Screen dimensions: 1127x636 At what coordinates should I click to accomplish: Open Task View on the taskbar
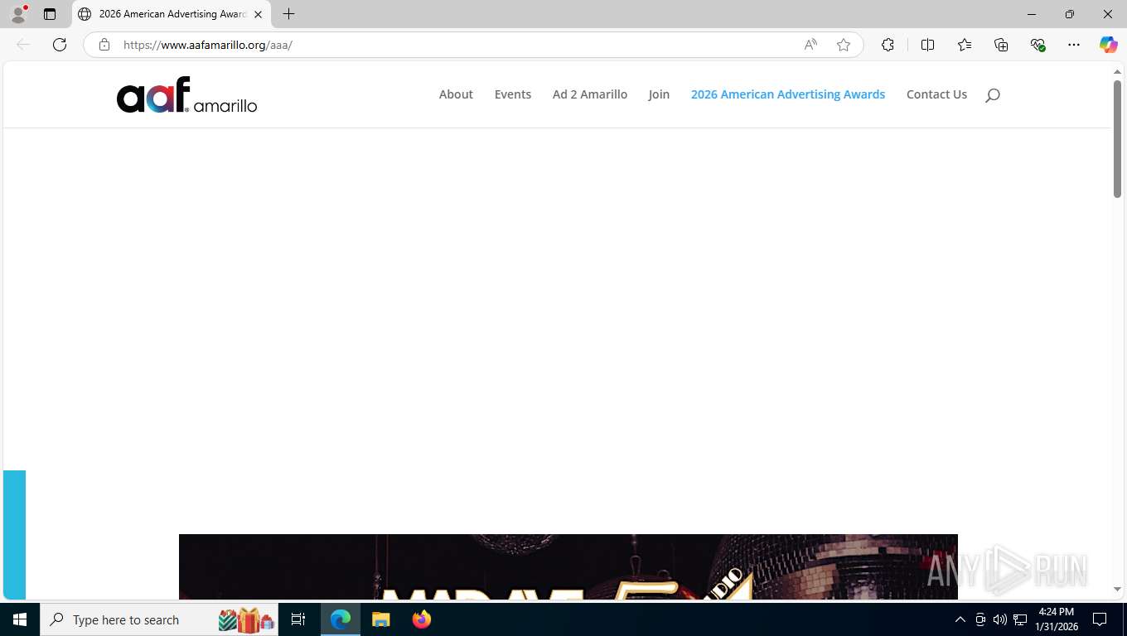298,619
